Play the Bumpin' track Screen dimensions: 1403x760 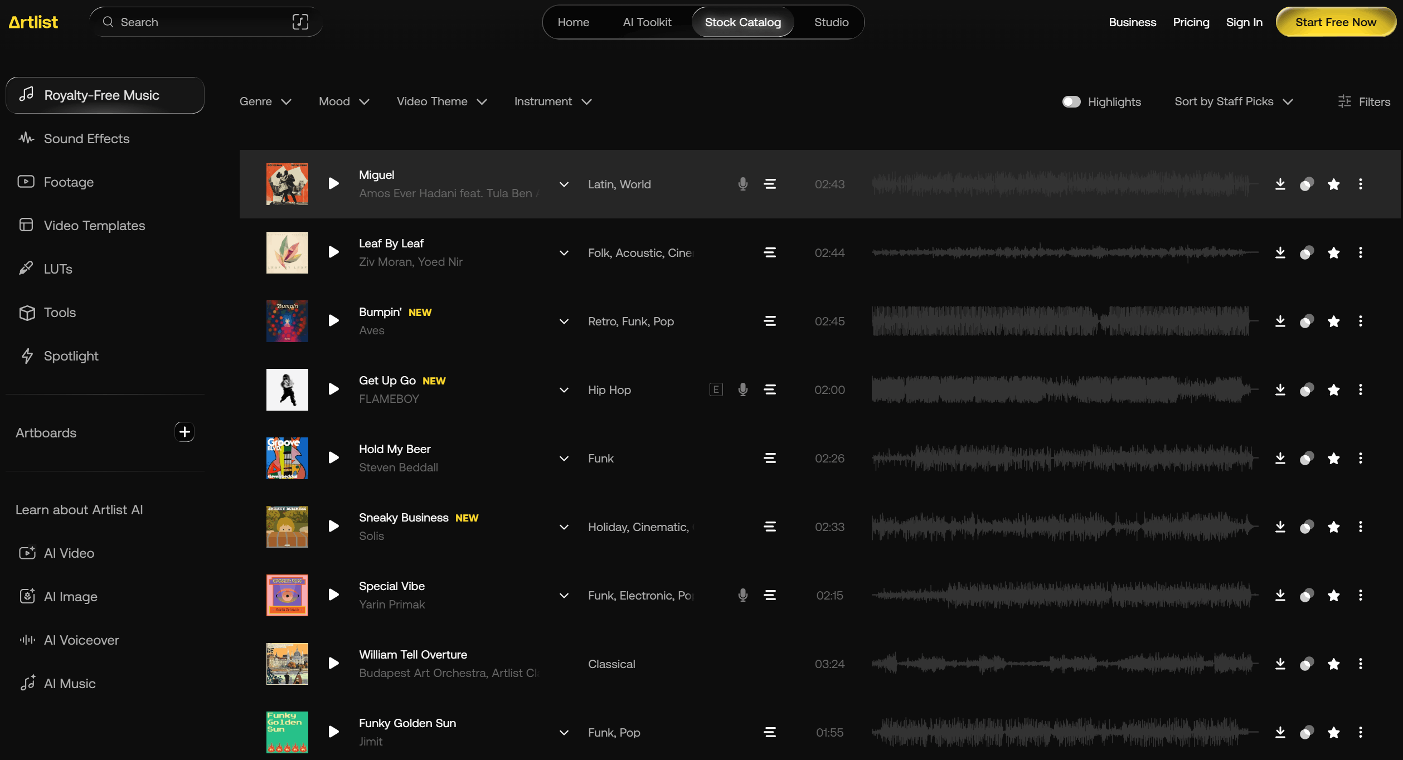(x=333, y=320)
